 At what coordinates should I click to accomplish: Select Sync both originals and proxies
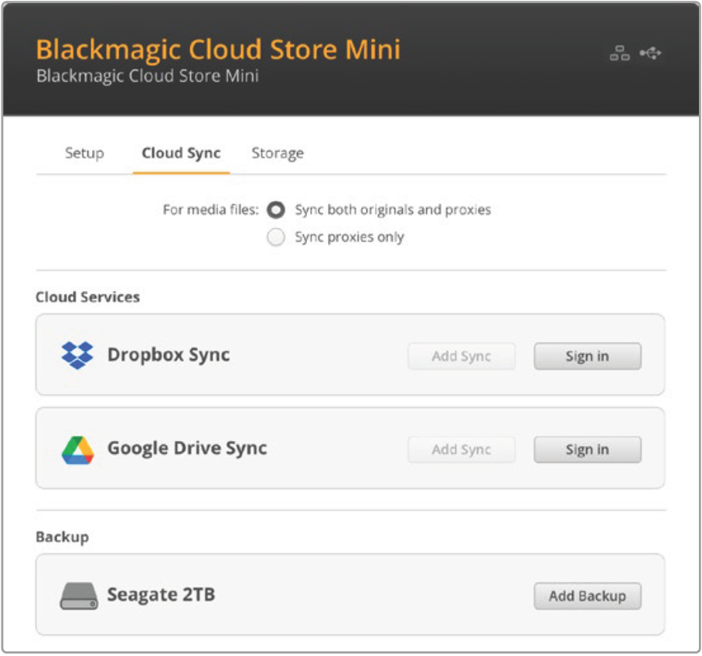tap(276, 210)
